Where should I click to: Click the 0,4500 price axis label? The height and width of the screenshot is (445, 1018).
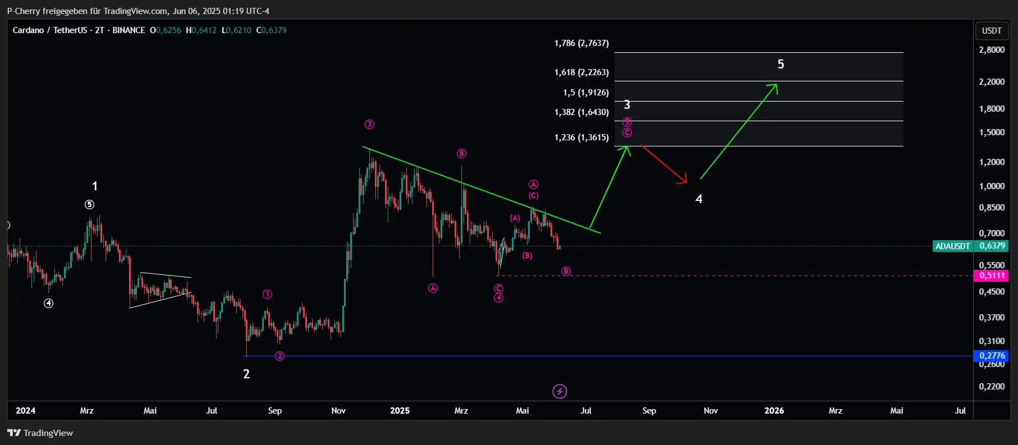click(x=992, y=292)
